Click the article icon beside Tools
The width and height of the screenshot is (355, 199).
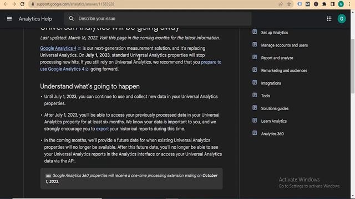tap(255, 95)
